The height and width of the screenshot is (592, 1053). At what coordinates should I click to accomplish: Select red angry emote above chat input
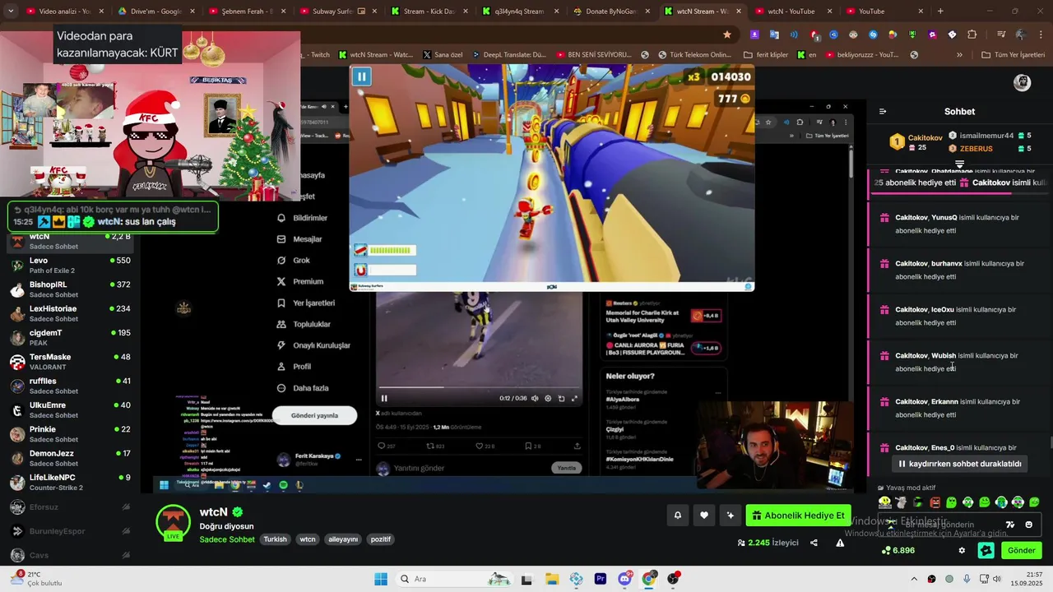tap(935, 502)
